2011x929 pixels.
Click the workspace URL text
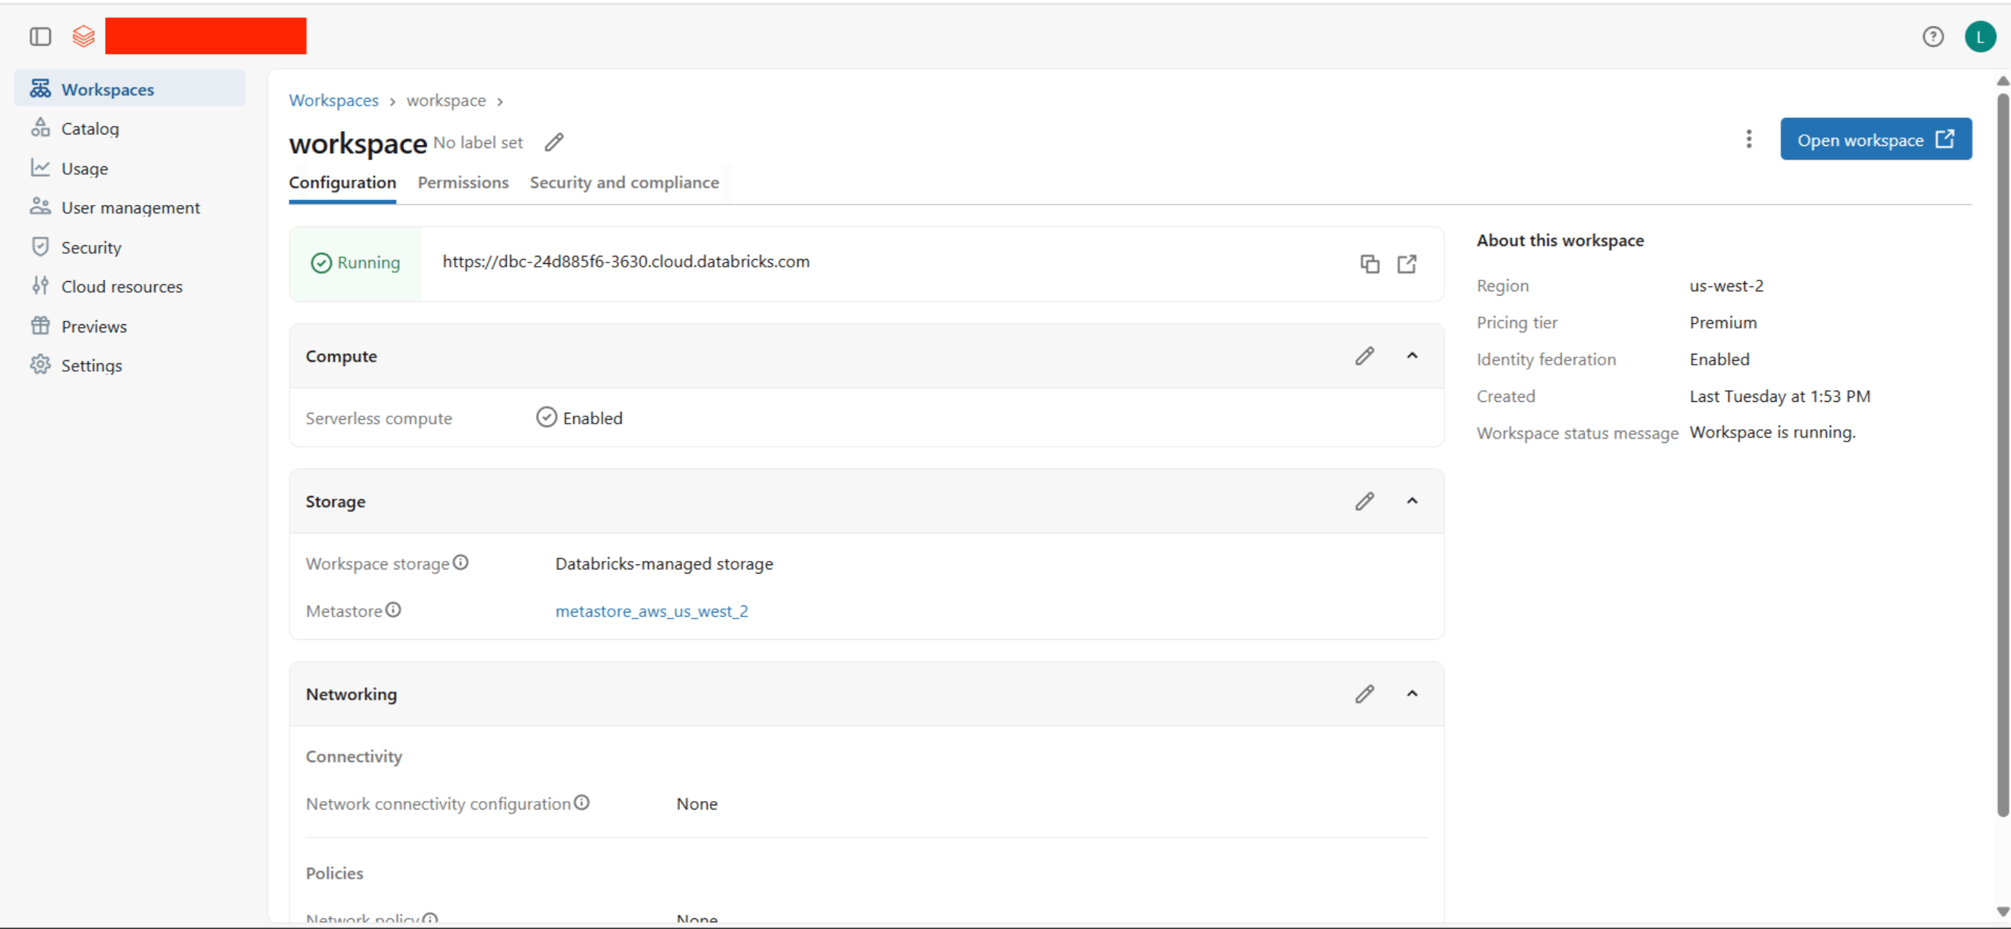(626, 262)
